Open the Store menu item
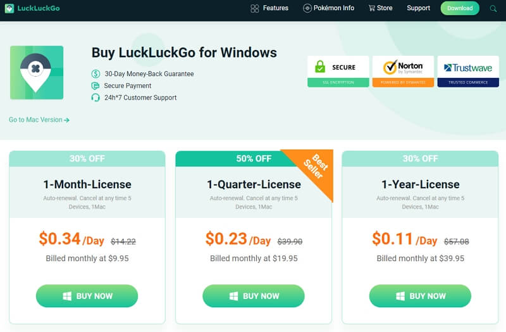The image size is (506, 332). pos(381,8)
